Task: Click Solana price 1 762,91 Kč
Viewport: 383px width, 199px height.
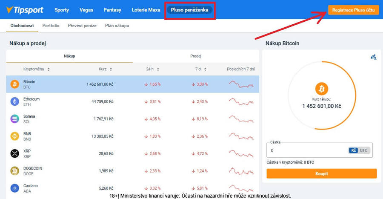Action: [x=103, y=119]
